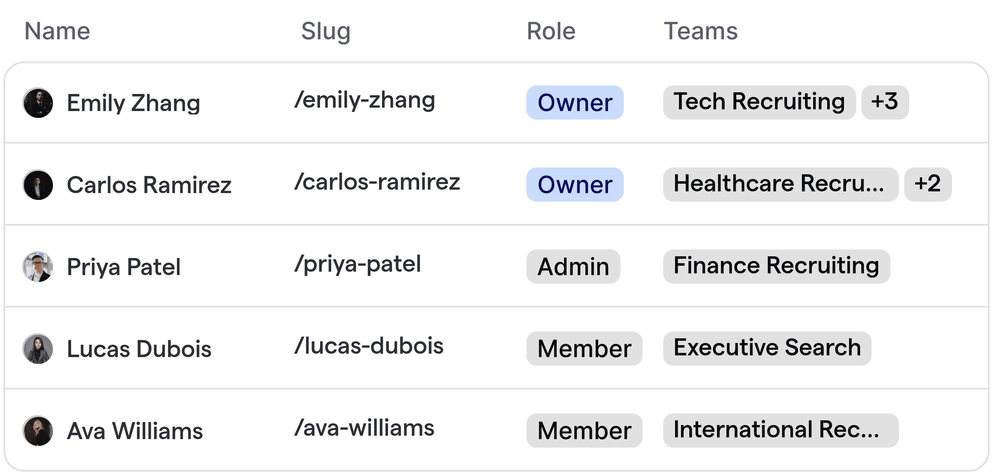The height and width of the screenshot is (475, 993).
Task: Click the Role column header
Action: (551, 31)
